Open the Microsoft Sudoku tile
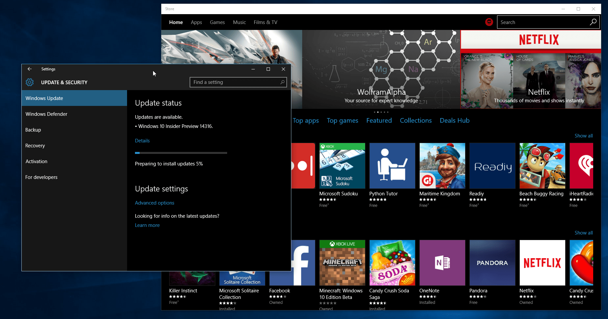The width and height of the screenshot is (608, 319). click(342, 165)
